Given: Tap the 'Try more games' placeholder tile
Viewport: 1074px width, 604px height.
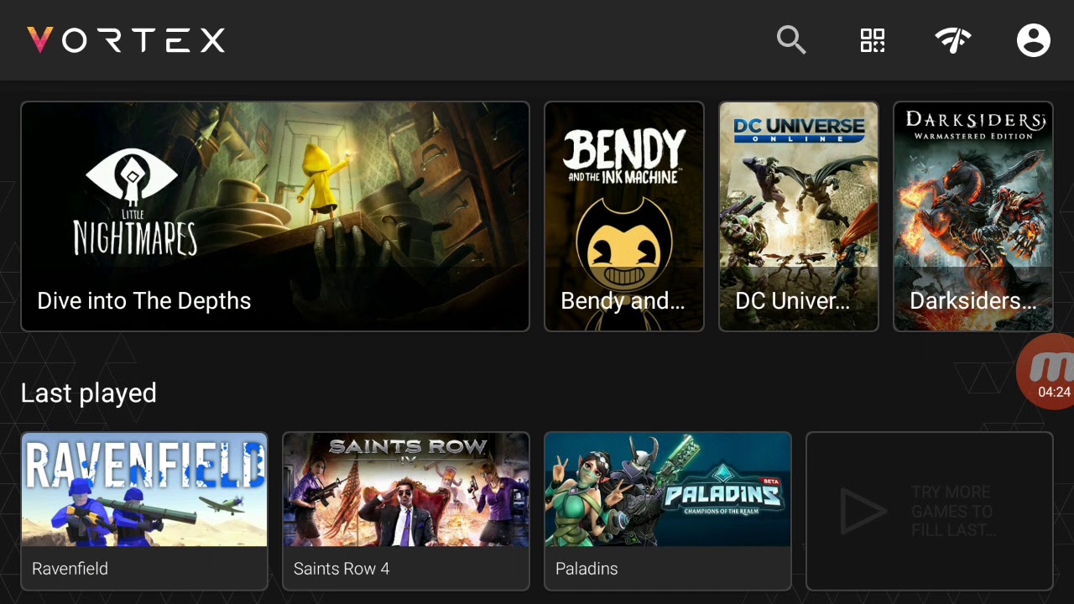Looking at the screenshot, I should tap(930, 511).
